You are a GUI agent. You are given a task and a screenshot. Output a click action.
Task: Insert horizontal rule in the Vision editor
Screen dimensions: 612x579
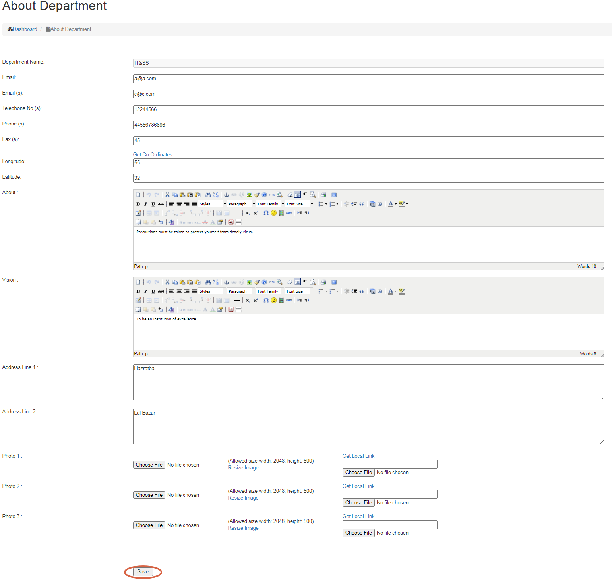click(237, 300)
